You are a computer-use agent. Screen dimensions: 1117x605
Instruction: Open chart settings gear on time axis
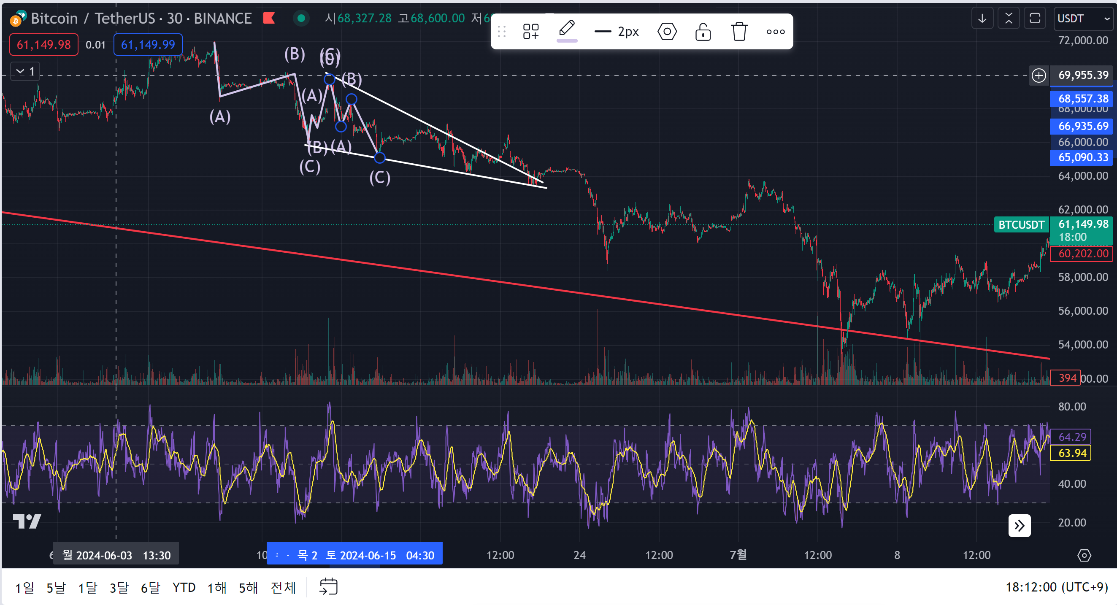1084,555
